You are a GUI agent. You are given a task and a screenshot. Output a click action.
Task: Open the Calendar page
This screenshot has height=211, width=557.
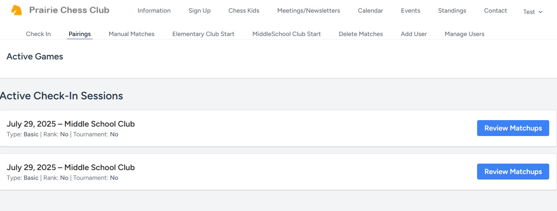[x=370, y=11]
